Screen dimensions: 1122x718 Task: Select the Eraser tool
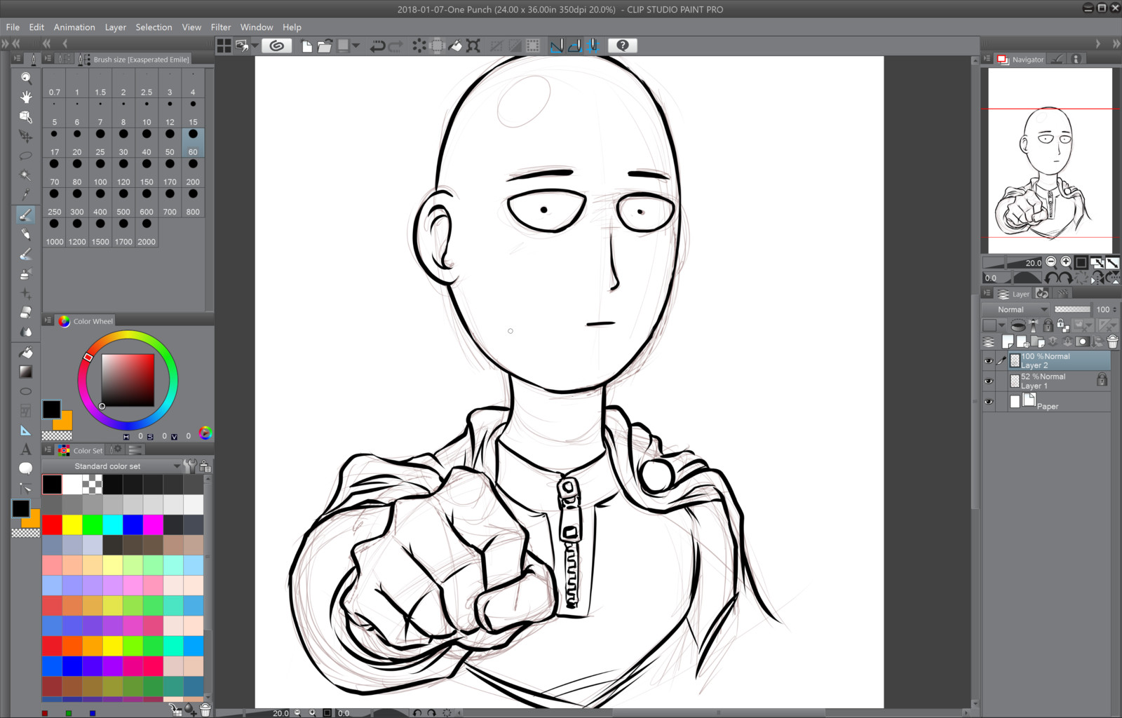[26, 312]
